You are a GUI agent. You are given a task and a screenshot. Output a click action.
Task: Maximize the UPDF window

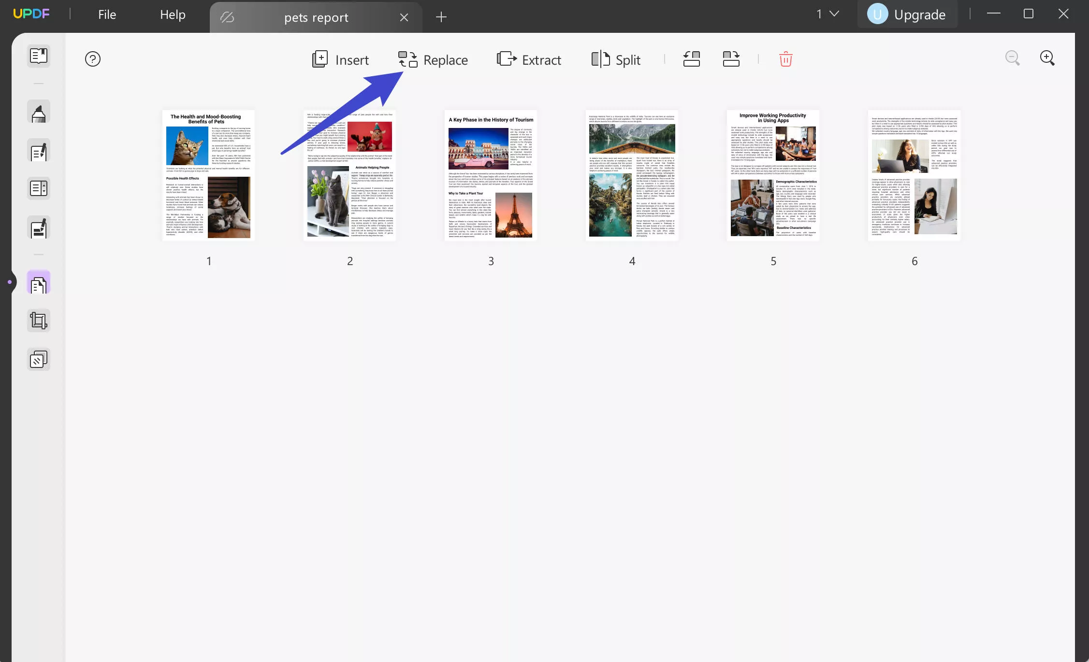point(1029,14)
